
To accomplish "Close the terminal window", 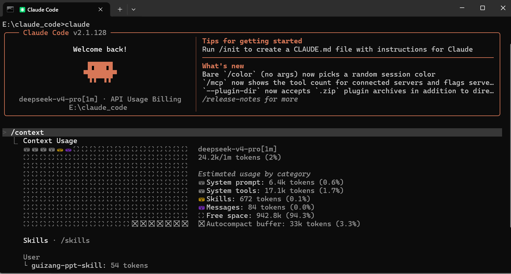I will click(503, 8).
